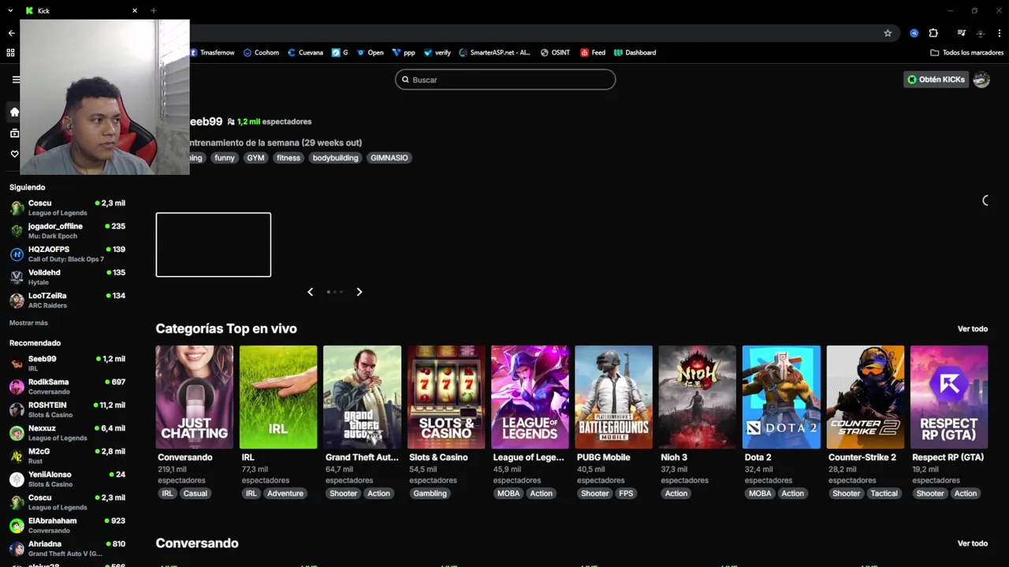
Task: Select the funny stream tag
Action: [225, 157]
